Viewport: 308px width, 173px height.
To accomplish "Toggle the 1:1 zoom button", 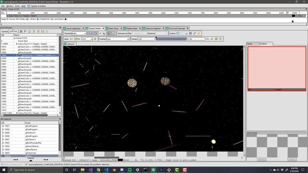I will (x=71, y=39).
